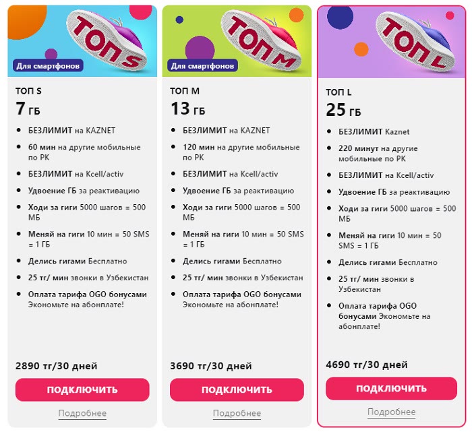
Task: Click the ТОП M plan title
Action: tap(185, 91)
